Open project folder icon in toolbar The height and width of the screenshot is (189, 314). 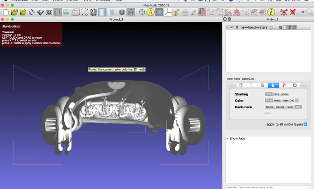click(x=15, y=12)
